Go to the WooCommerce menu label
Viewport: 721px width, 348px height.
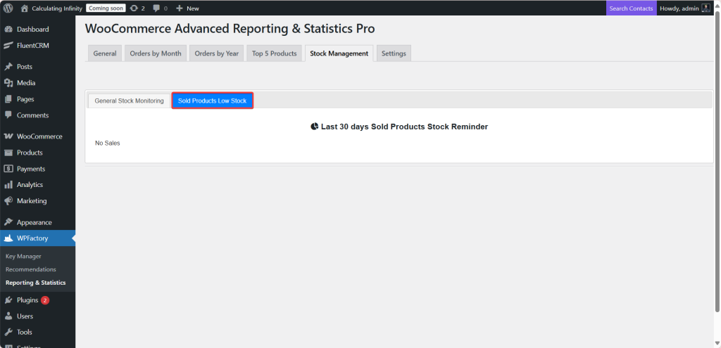39,136
